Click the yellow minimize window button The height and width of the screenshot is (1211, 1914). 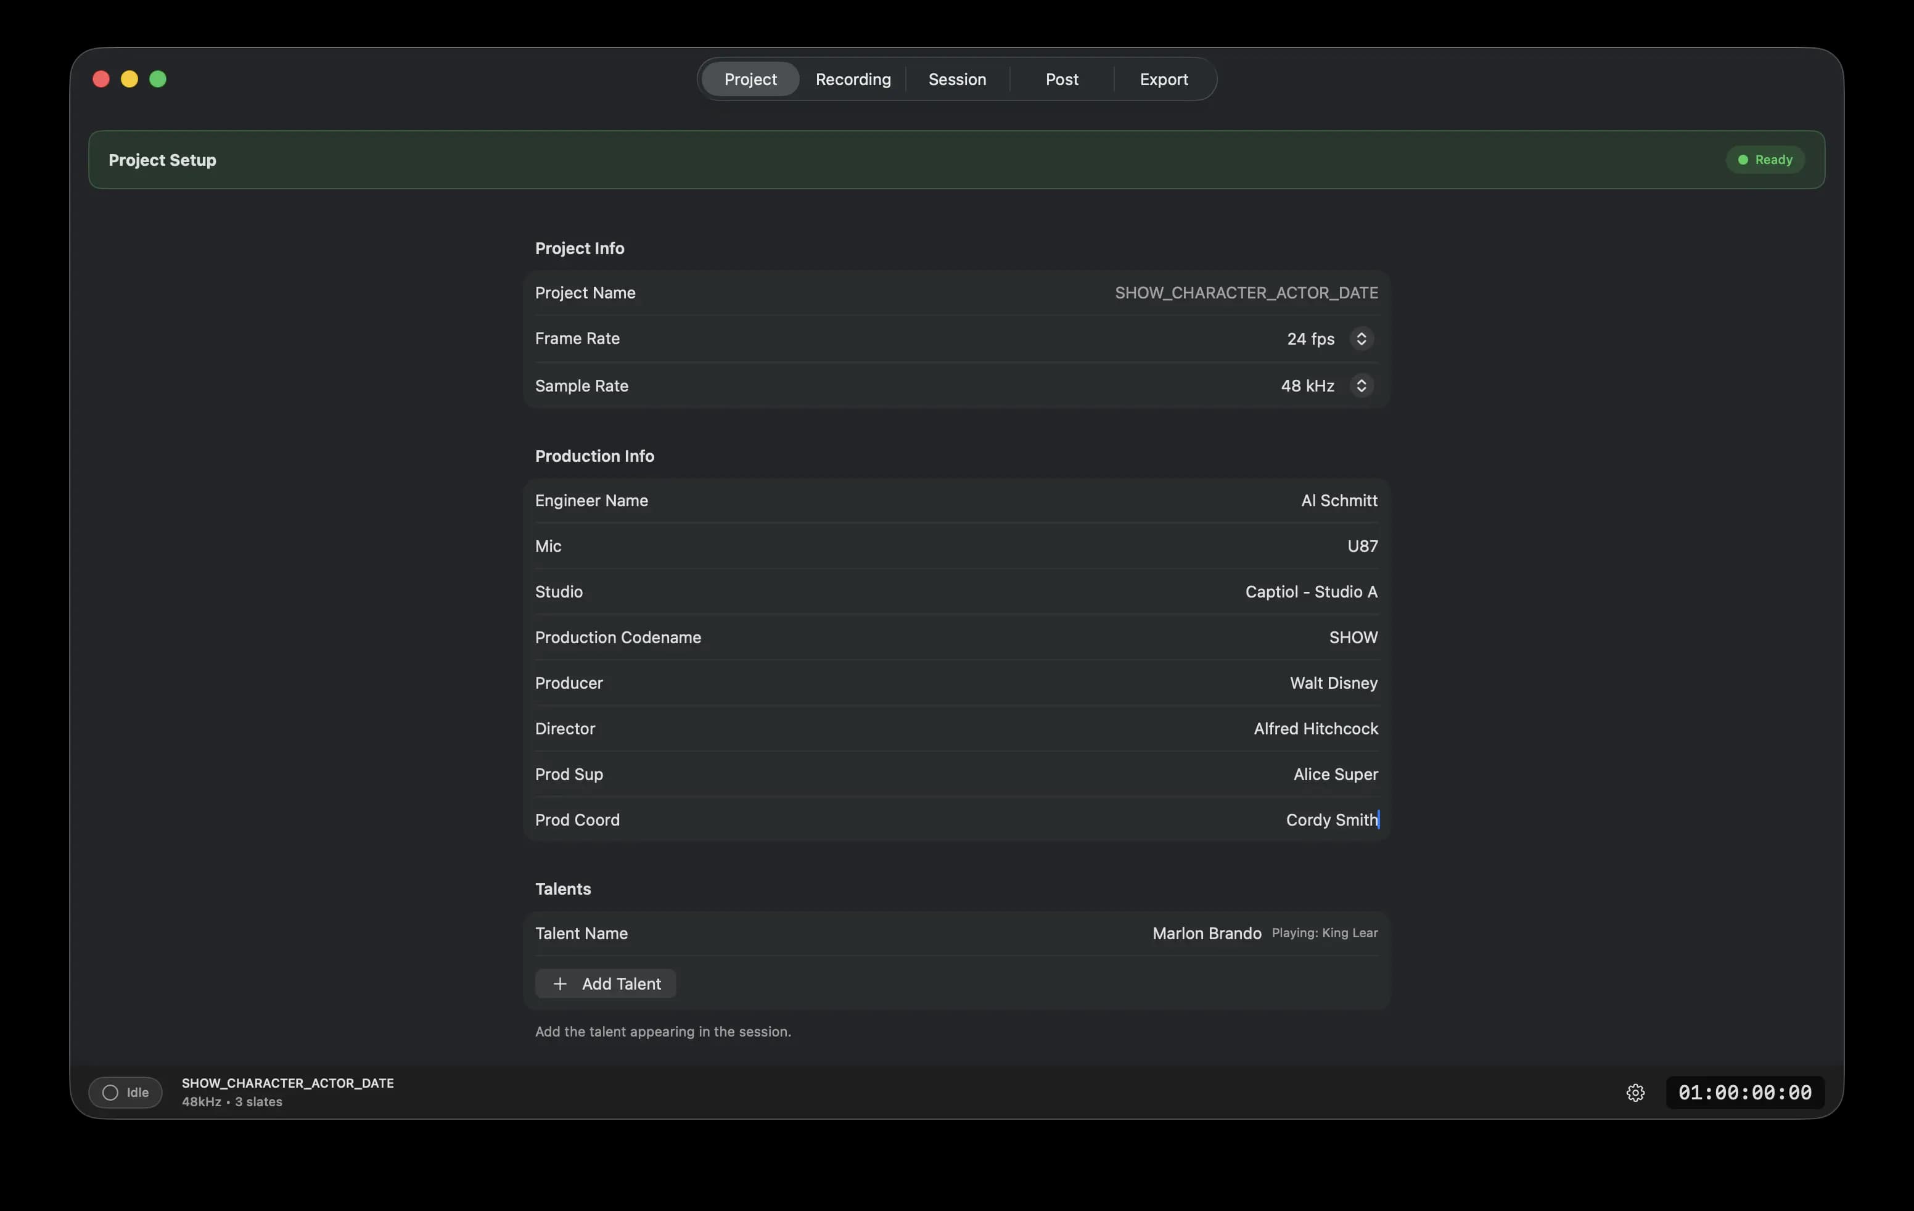coord(129,79)
